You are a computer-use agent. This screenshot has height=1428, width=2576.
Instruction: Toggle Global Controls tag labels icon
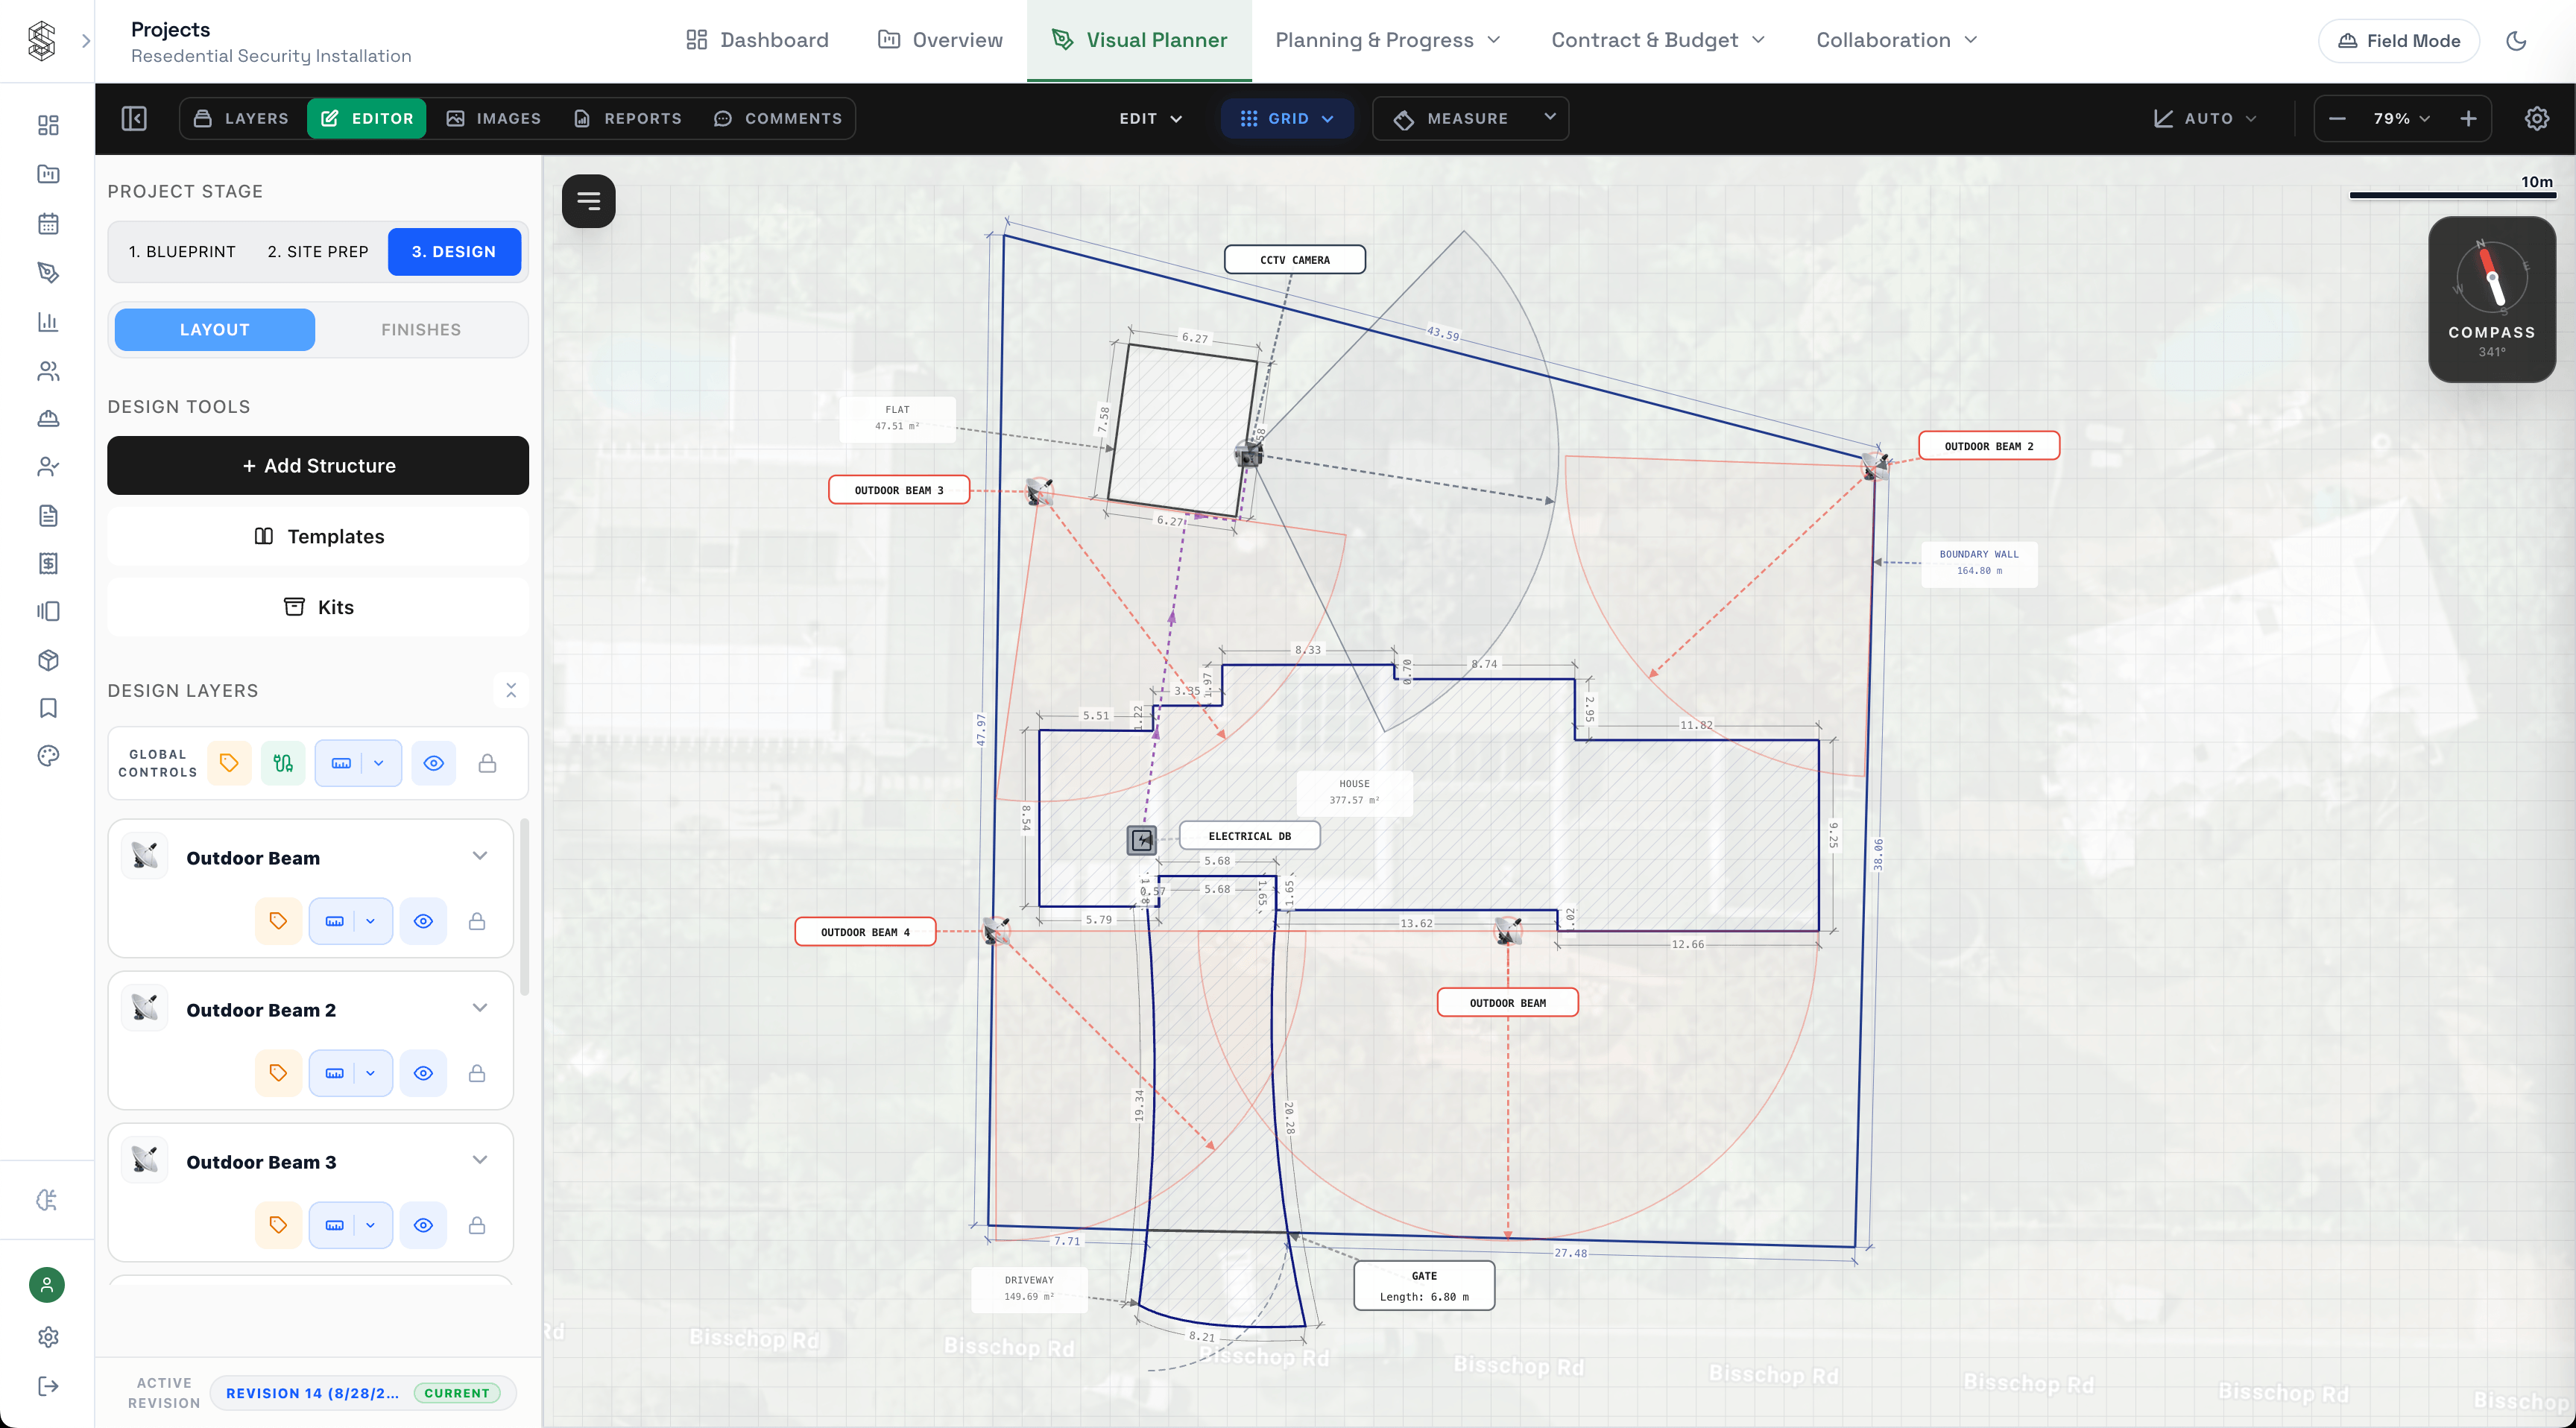pos(229,763)
